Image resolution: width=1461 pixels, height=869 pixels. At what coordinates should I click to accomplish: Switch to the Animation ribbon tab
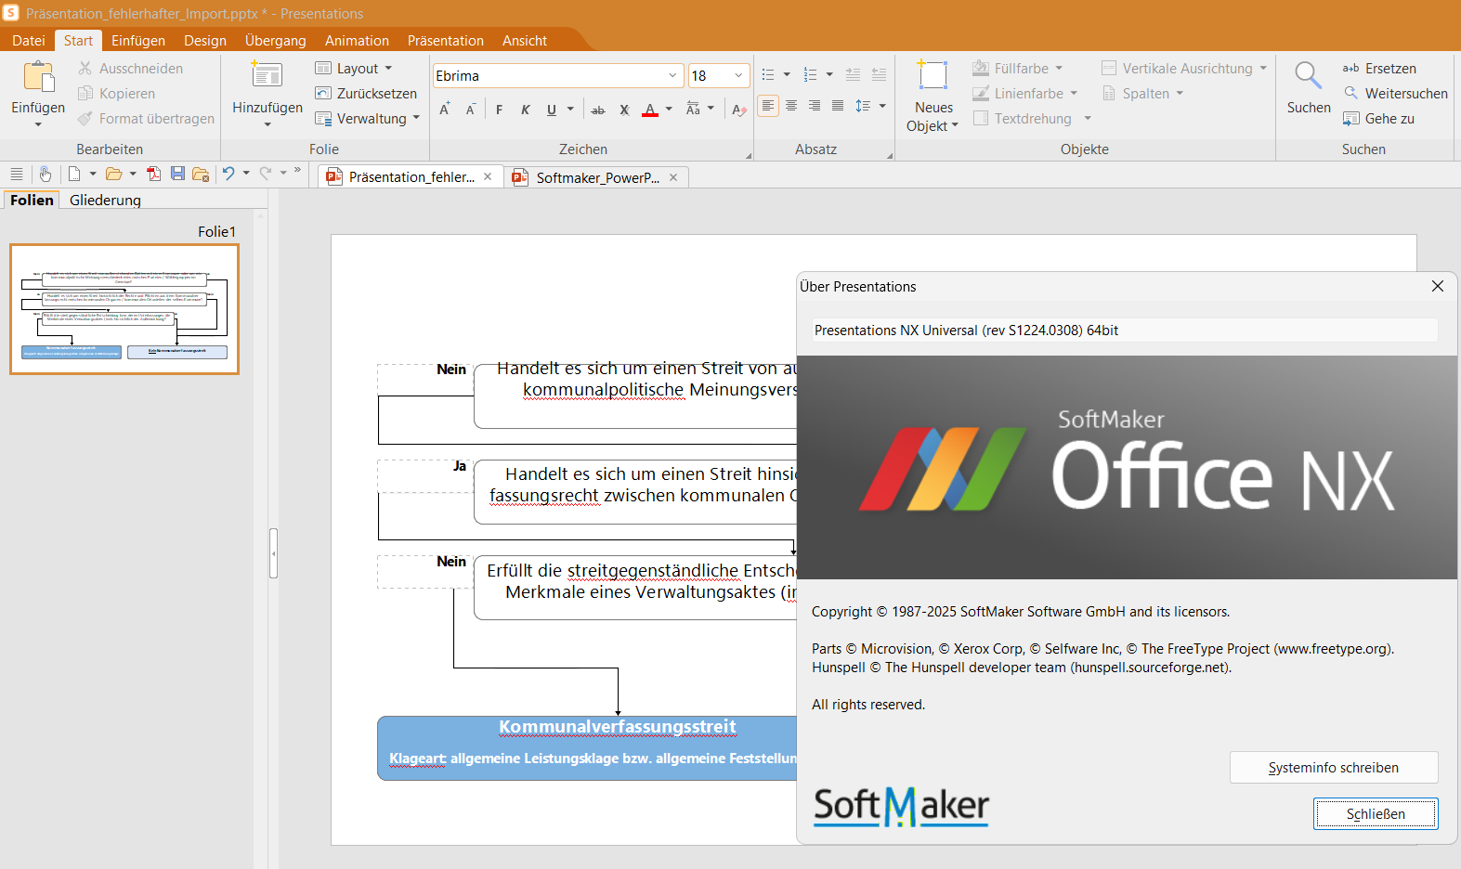(x=357, y=41)
